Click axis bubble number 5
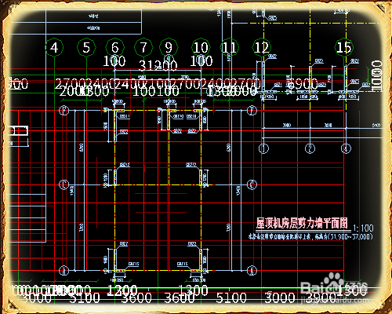Screen dimensions: 392x314 (86, 47)
